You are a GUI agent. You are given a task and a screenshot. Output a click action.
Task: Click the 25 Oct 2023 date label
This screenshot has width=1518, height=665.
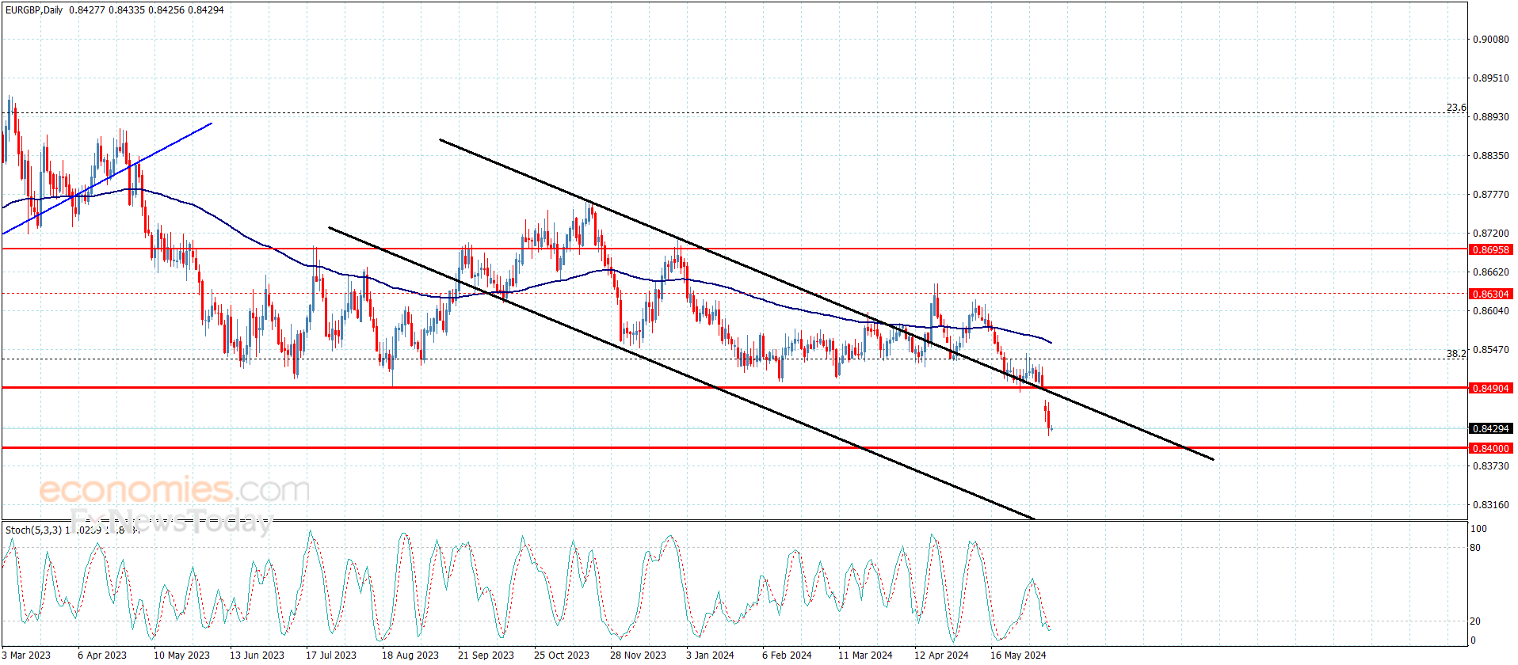tap(562, 655)
